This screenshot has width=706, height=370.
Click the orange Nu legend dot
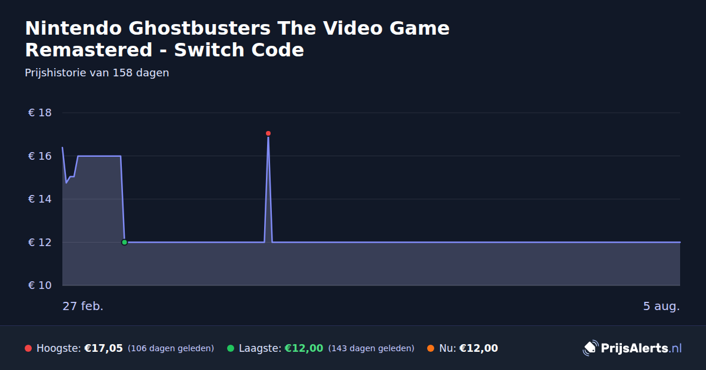point(431,348)
